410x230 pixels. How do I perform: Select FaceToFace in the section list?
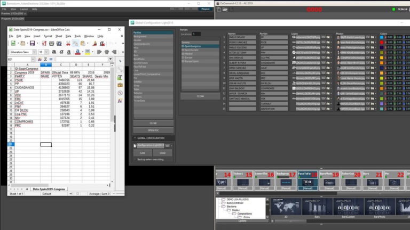pos(153,67)
